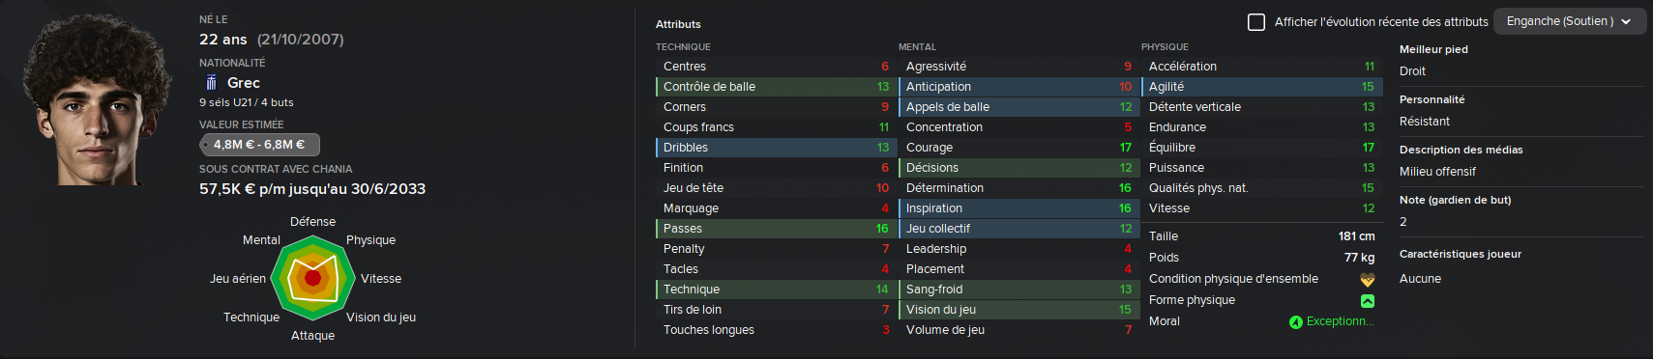Select the 4,8M € - 6,8M € value badge
The height and width of the screenshot is (359, 1653).
[x=259, y=145]
